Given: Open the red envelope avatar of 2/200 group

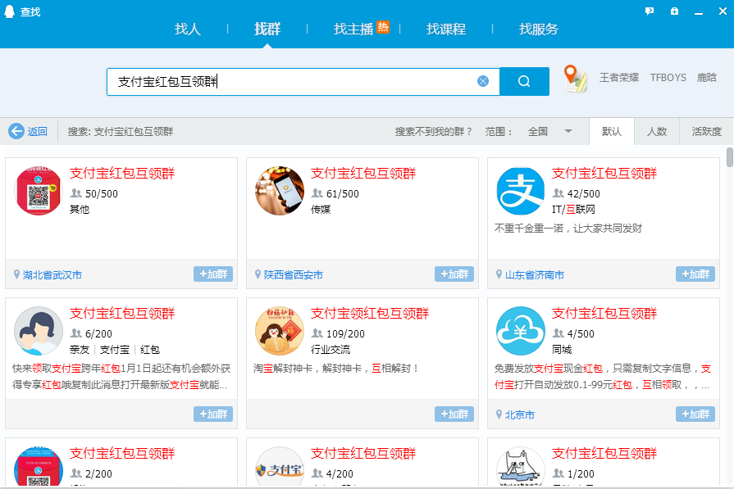Looking at the screenshot, I should coord(39,466).
